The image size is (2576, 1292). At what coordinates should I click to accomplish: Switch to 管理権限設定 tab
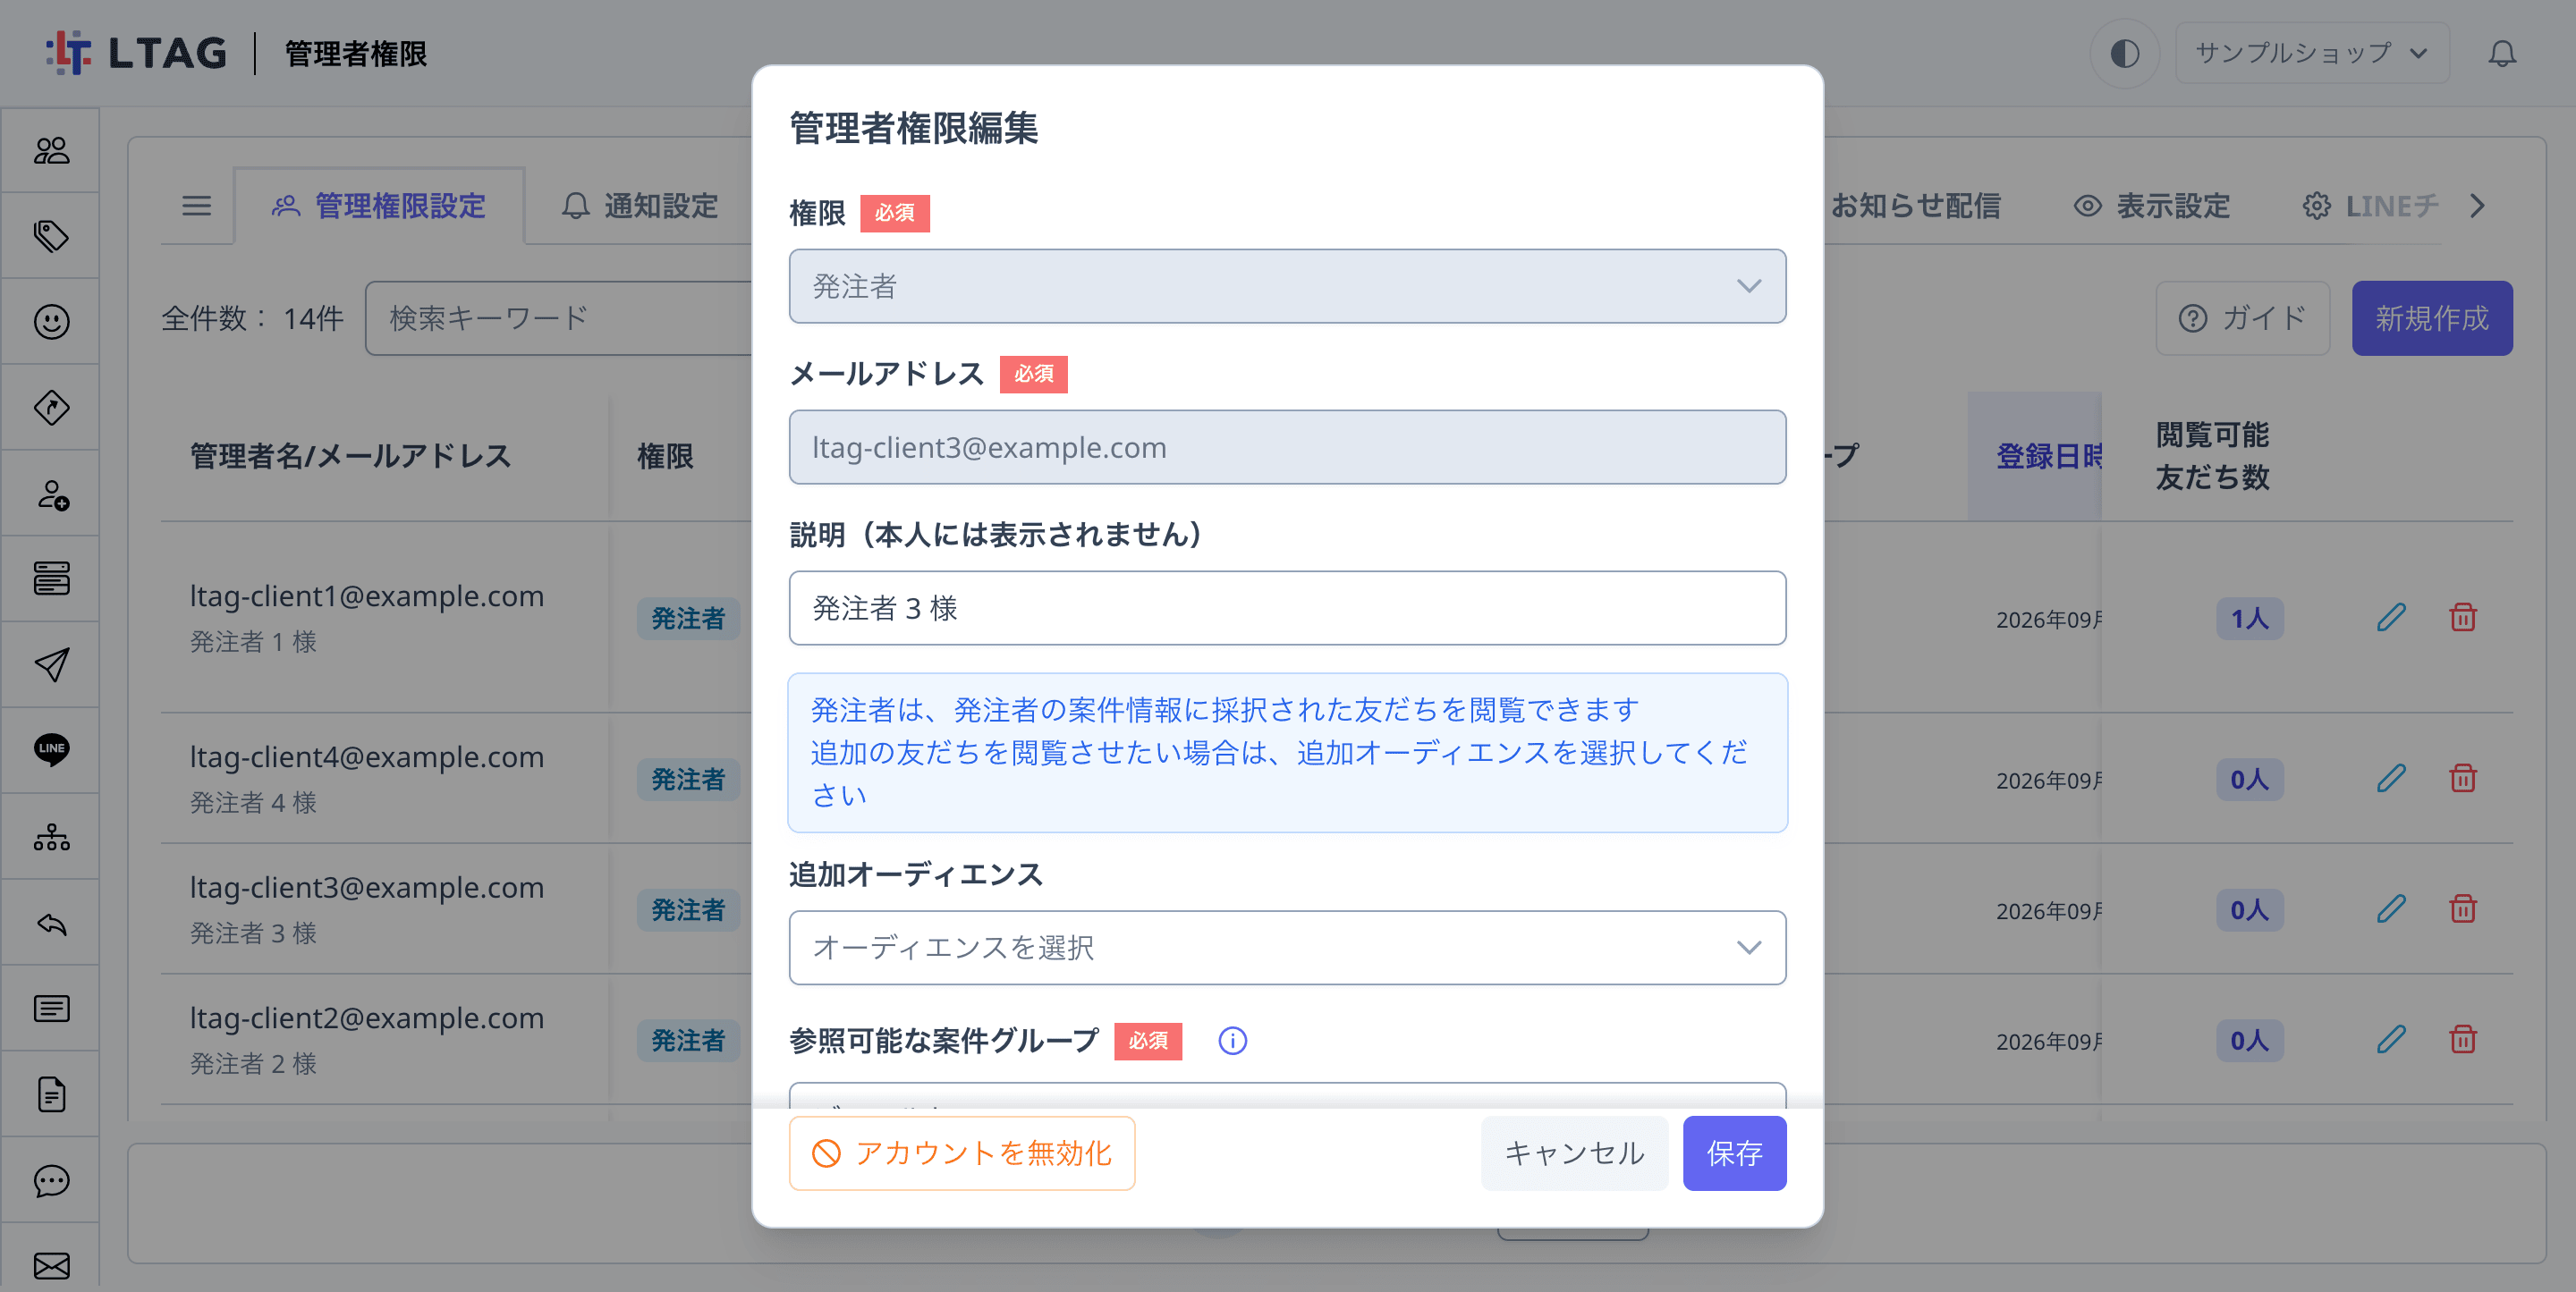tap(379, 206)
